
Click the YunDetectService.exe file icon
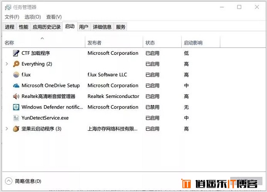(x=16, y=118)
